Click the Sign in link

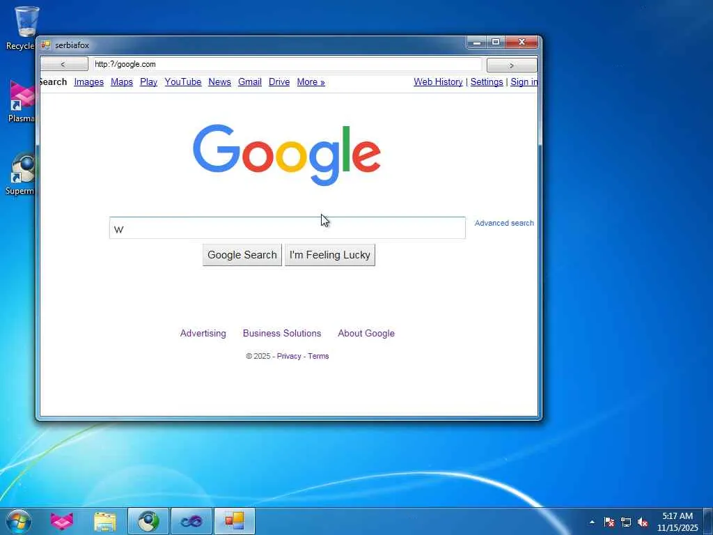coord(524,82)
